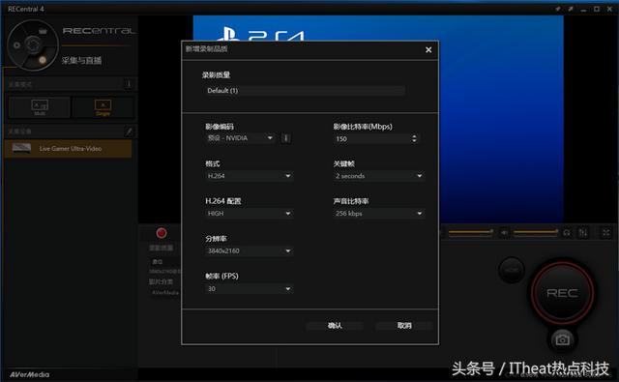This screenshot has width=619, height=382.
Task: Select the Multi capture mode
Action: pyautogui.click(x=40, y=107)
